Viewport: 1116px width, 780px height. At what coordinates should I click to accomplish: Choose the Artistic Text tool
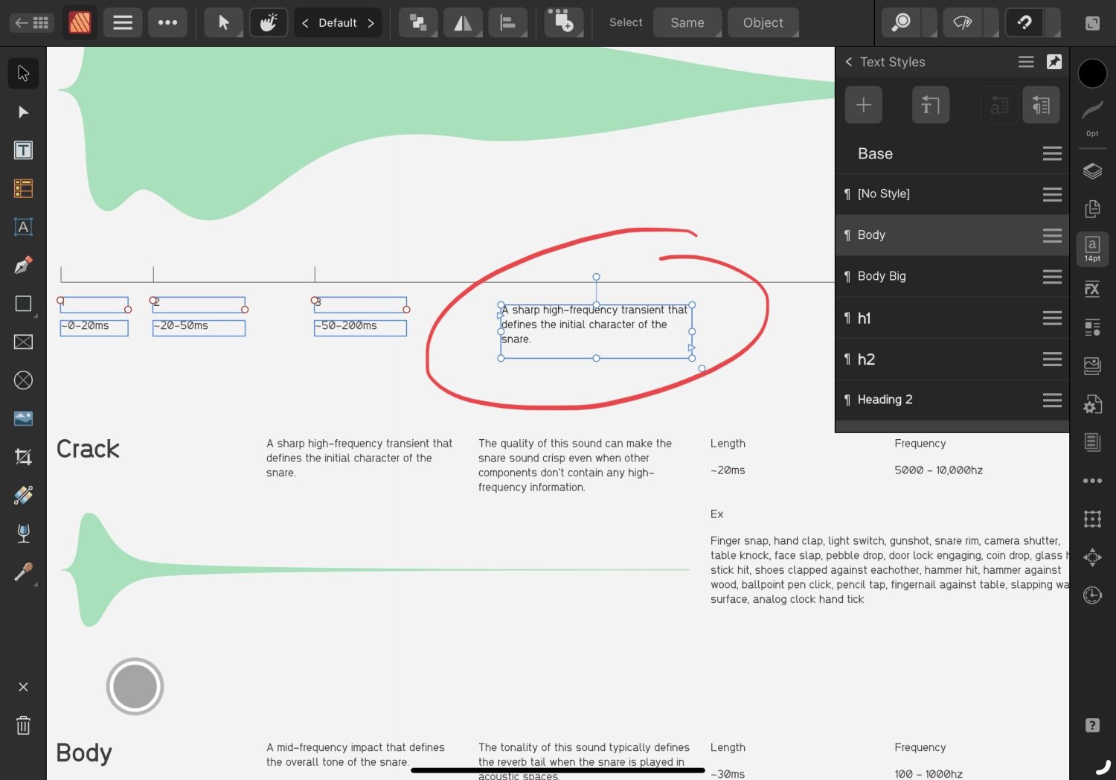coord(23,227)
